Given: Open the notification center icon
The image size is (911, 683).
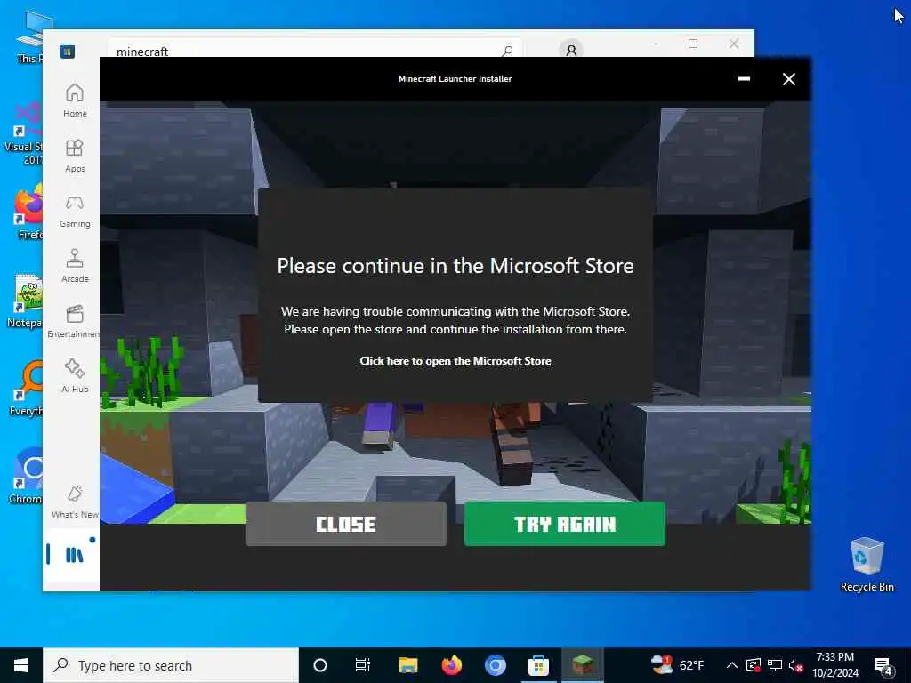Looking at the screenshot, I should [883, 665].
